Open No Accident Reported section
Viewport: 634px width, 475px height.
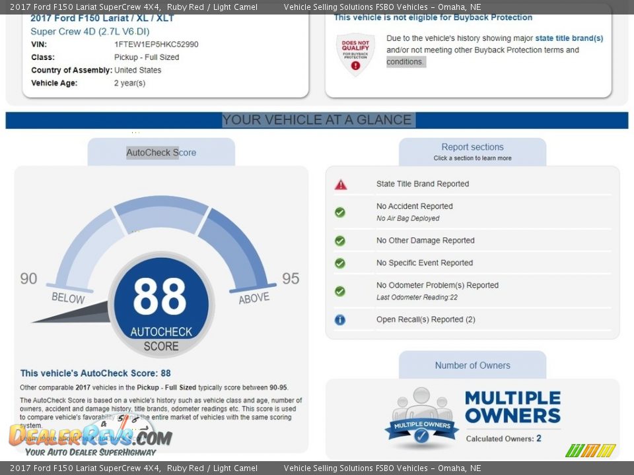point(415,206)
